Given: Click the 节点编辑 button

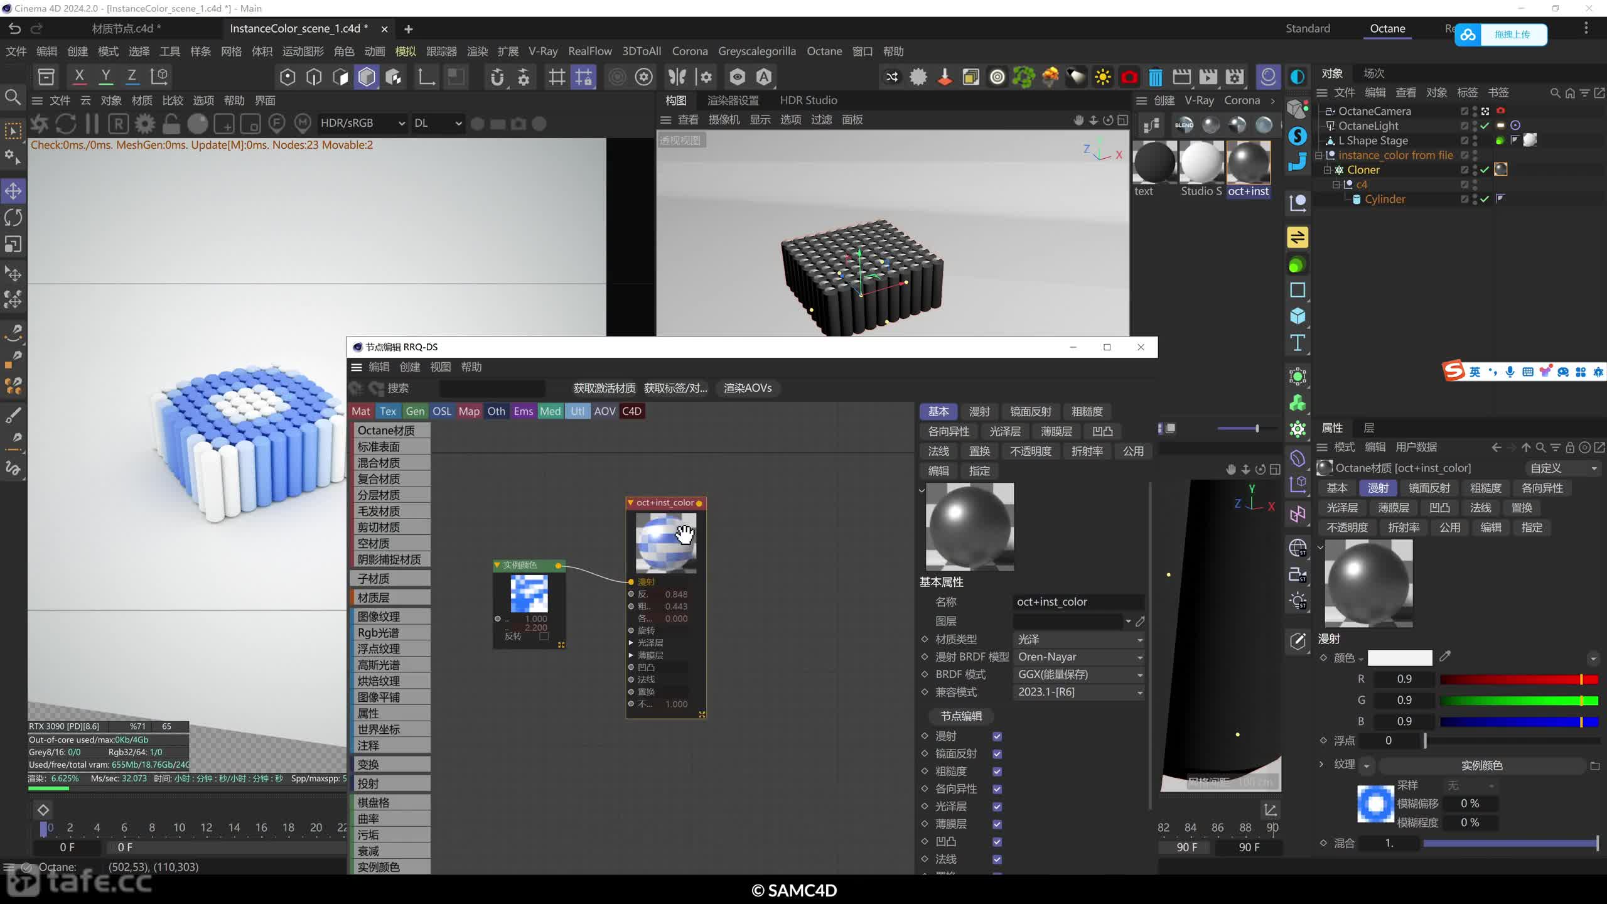Looking at the screenshot, I should (961, 716).
